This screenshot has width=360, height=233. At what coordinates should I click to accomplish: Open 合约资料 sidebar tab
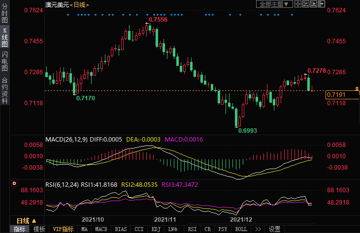tap(4, 90)
